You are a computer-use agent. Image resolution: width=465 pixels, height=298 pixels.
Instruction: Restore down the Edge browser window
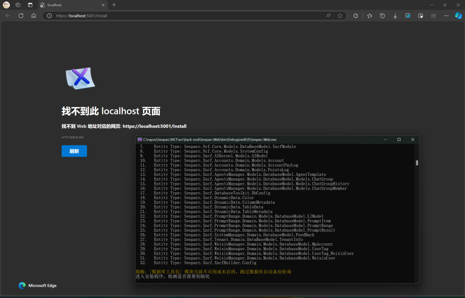click(x=445, y=5)
